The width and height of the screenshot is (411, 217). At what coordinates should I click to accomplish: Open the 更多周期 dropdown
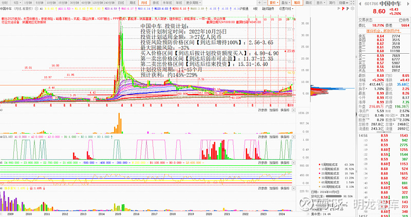[x=194, y=3]
